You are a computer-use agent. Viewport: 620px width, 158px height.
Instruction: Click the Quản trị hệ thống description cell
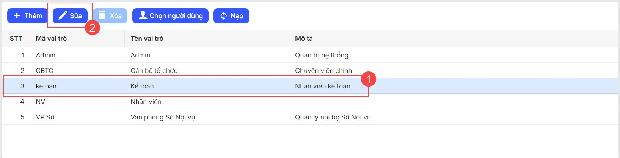click(x=322, y=55)
